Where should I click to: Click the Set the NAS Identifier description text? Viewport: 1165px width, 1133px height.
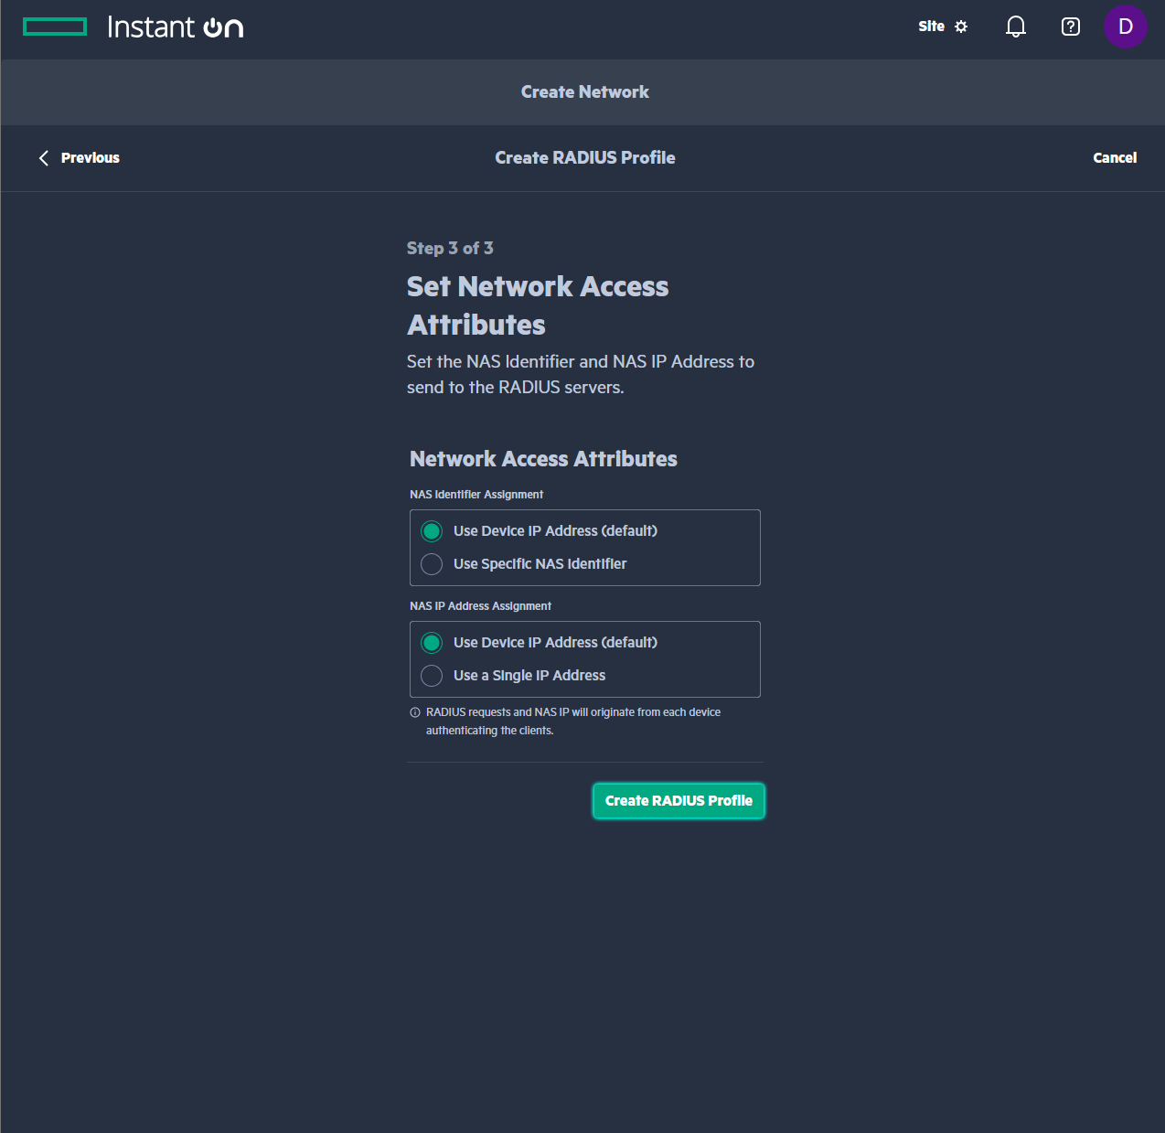[581, 375]
